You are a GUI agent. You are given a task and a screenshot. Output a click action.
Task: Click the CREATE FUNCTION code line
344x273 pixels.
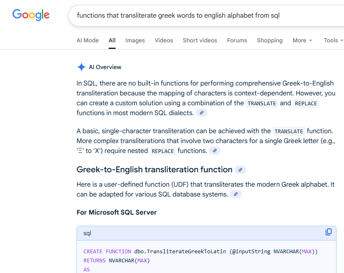(200, 251)
